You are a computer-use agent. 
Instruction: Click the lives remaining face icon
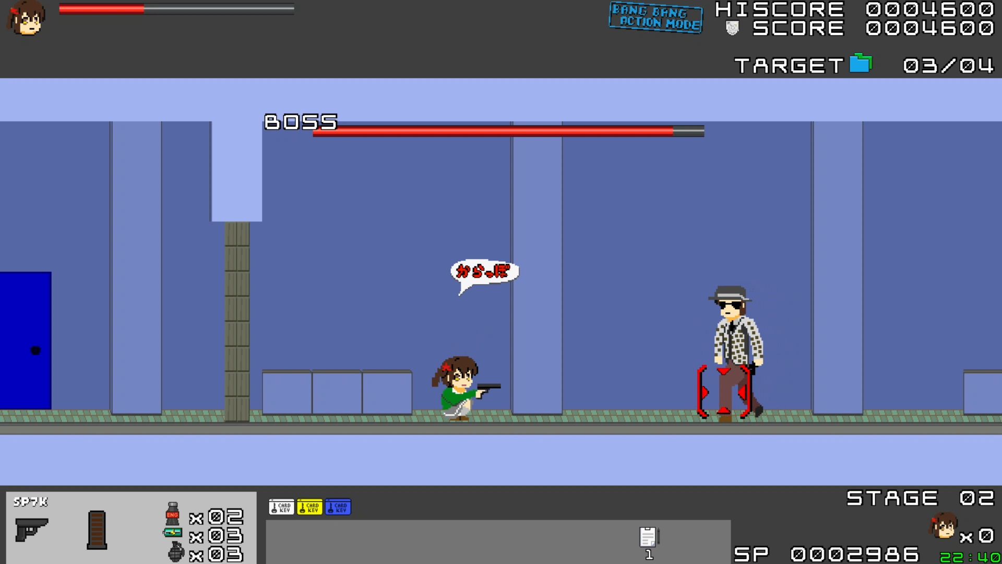pos(944,526)
